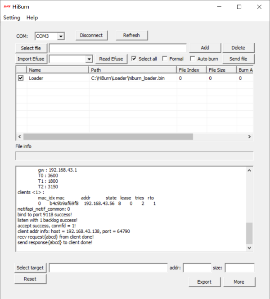Click the File Index column header

coord(192,70)
